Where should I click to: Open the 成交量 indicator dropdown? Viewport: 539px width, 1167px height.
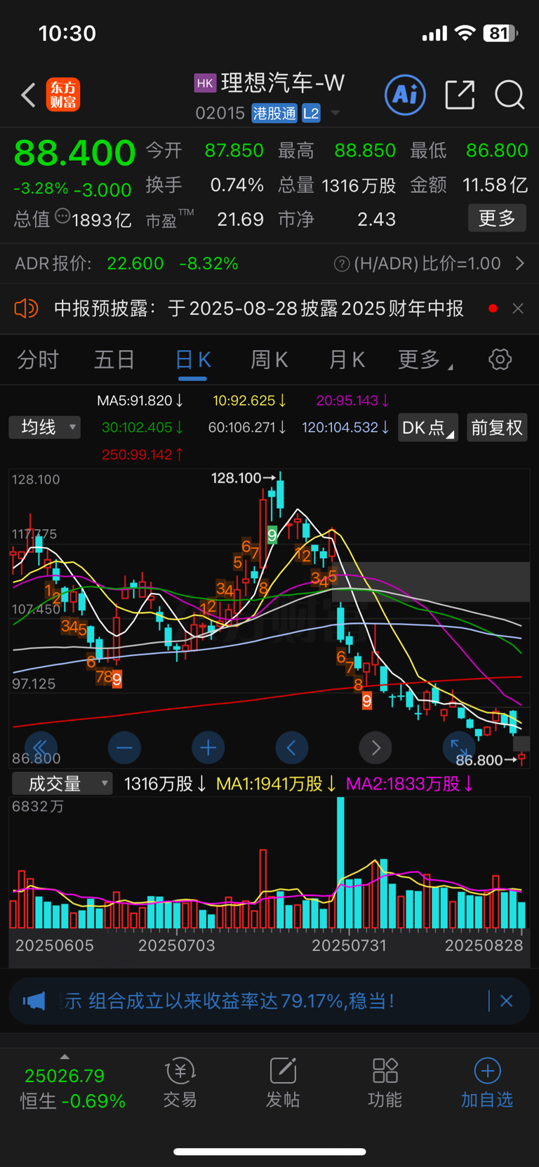(62, 783)
